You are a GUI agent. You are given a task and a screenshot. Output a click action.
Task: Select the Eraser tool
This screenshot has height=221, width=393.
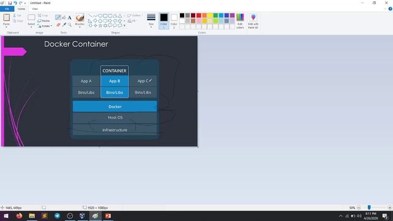tap(58, 25)
